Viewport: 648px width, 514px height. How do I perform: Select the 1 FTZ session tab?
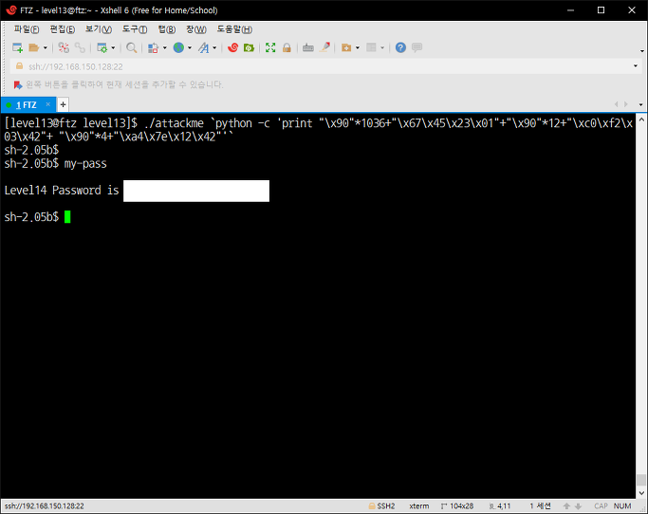pos(27,105)
